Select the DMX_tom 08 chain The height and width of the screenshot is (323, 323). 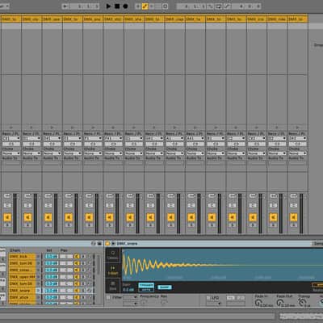(22, 263)
